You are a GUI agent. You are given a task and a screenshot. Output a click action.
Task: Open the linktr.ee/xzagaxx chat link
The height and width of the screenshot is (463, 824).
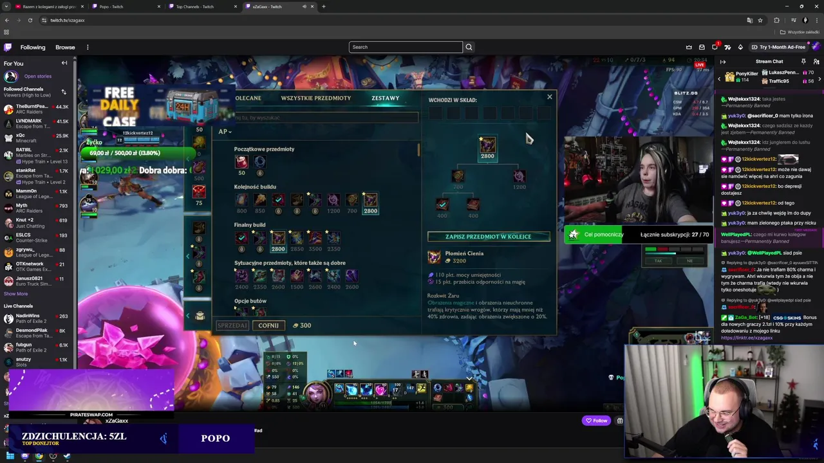coord(747,338)
